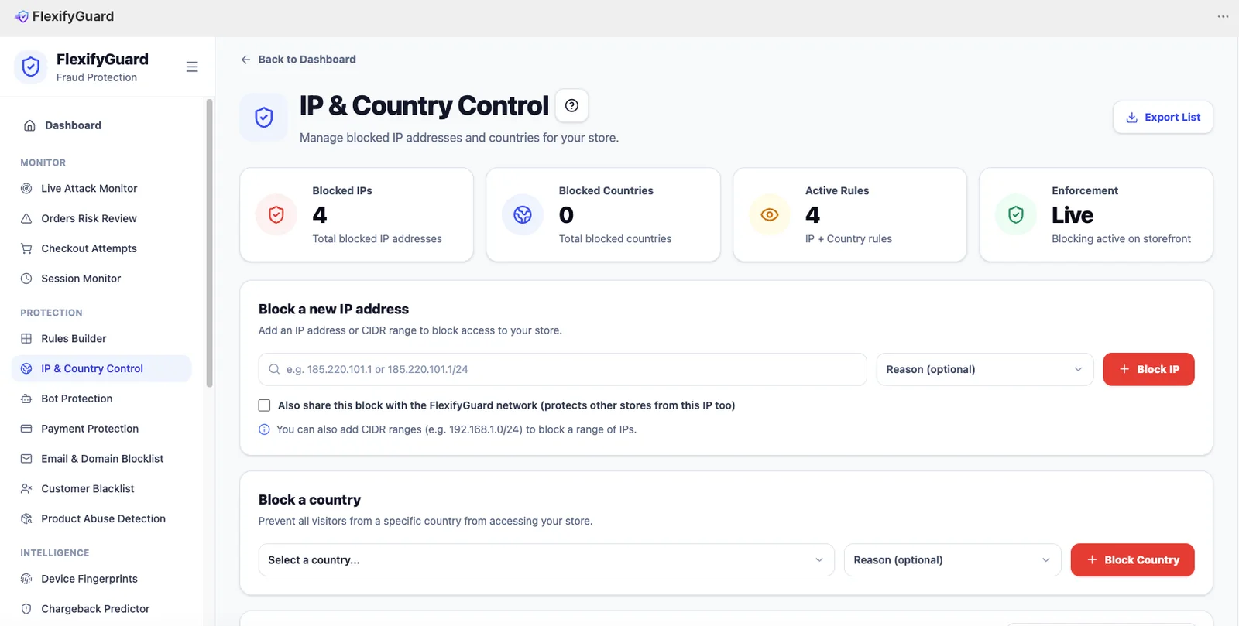This screenshot has height=626, width=1239.
Task: Go Back to Dashboard link
Action: click(x=298, y=60)
